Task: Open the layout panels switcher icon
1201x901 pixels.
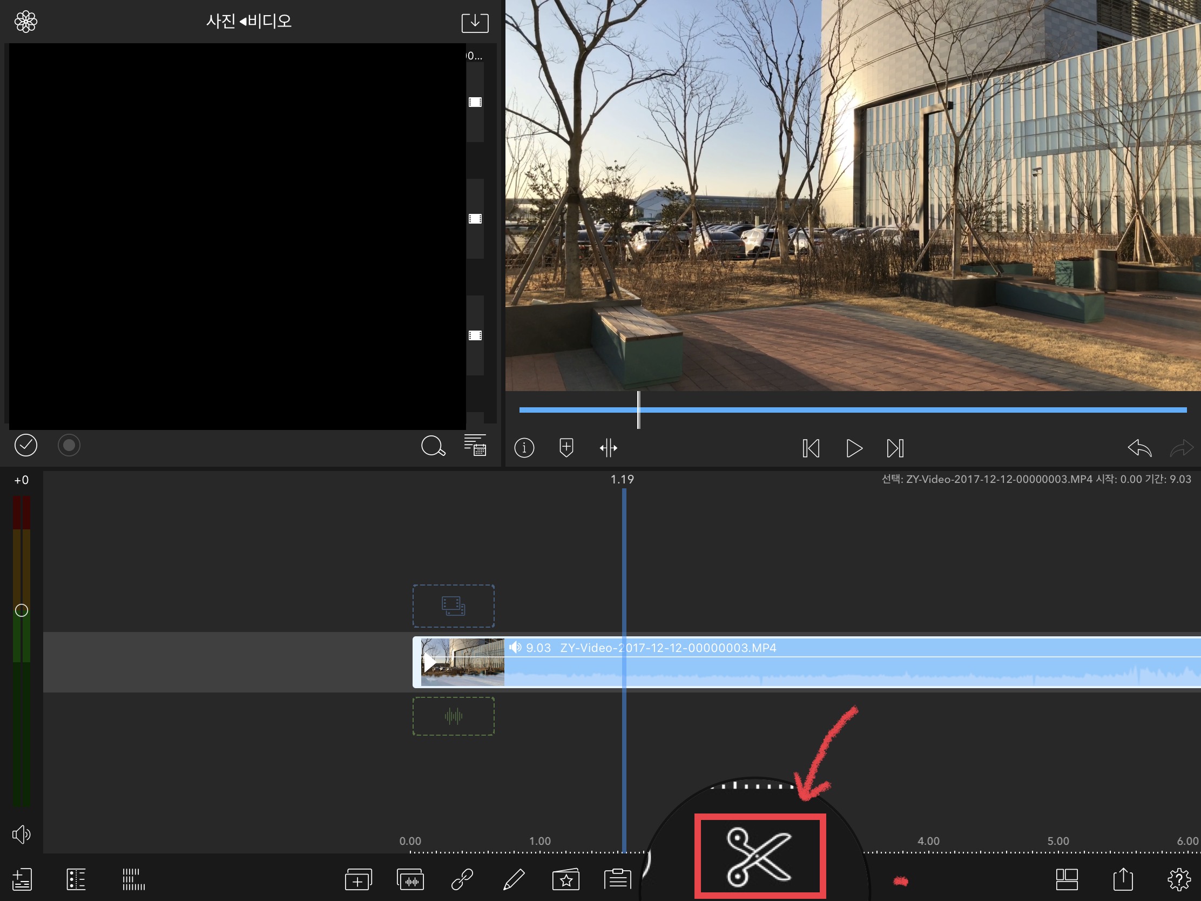Action: pos(1067,879)
